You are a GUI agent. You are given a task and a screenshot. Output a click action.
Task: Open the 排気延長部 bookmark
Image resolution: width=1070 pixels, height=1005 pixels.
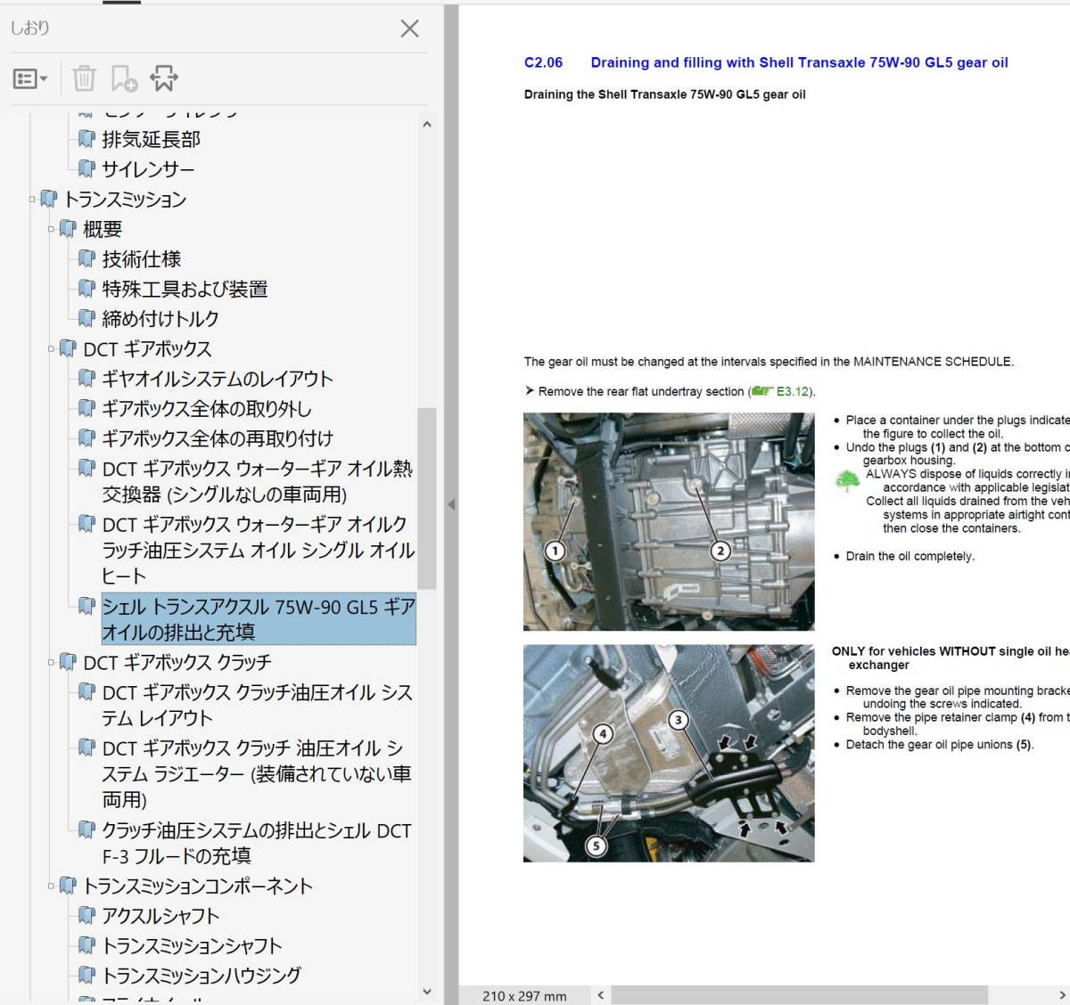click(x=151, y=139)
